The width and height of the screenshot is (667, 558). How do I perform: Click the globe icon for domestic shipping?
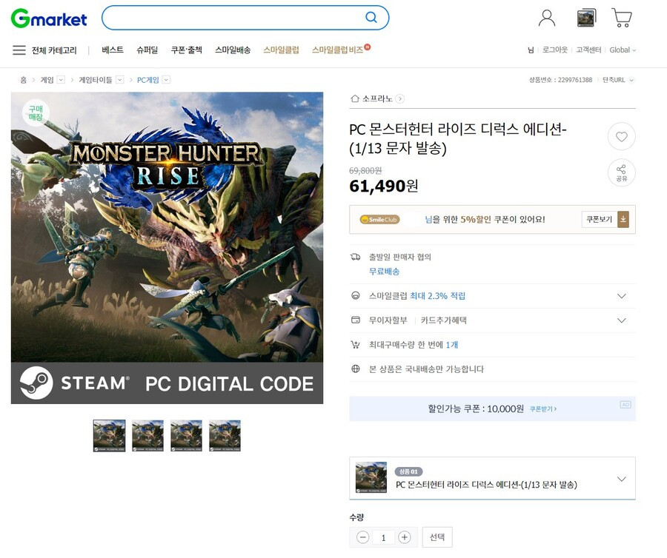tap(356, 369)
